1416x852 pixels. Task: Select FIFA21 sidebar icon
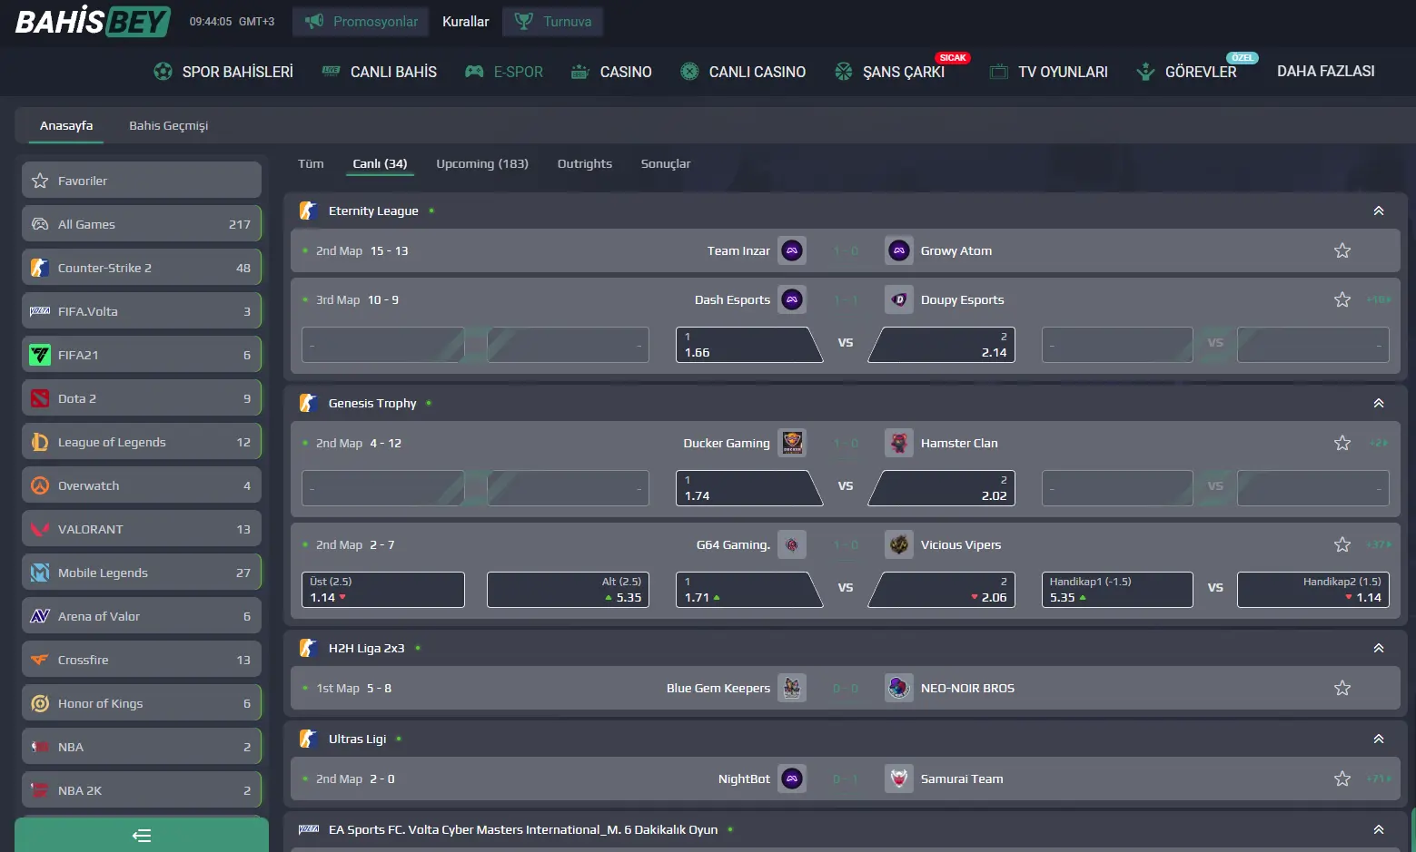pyautogui.click(x=40, y=355)
